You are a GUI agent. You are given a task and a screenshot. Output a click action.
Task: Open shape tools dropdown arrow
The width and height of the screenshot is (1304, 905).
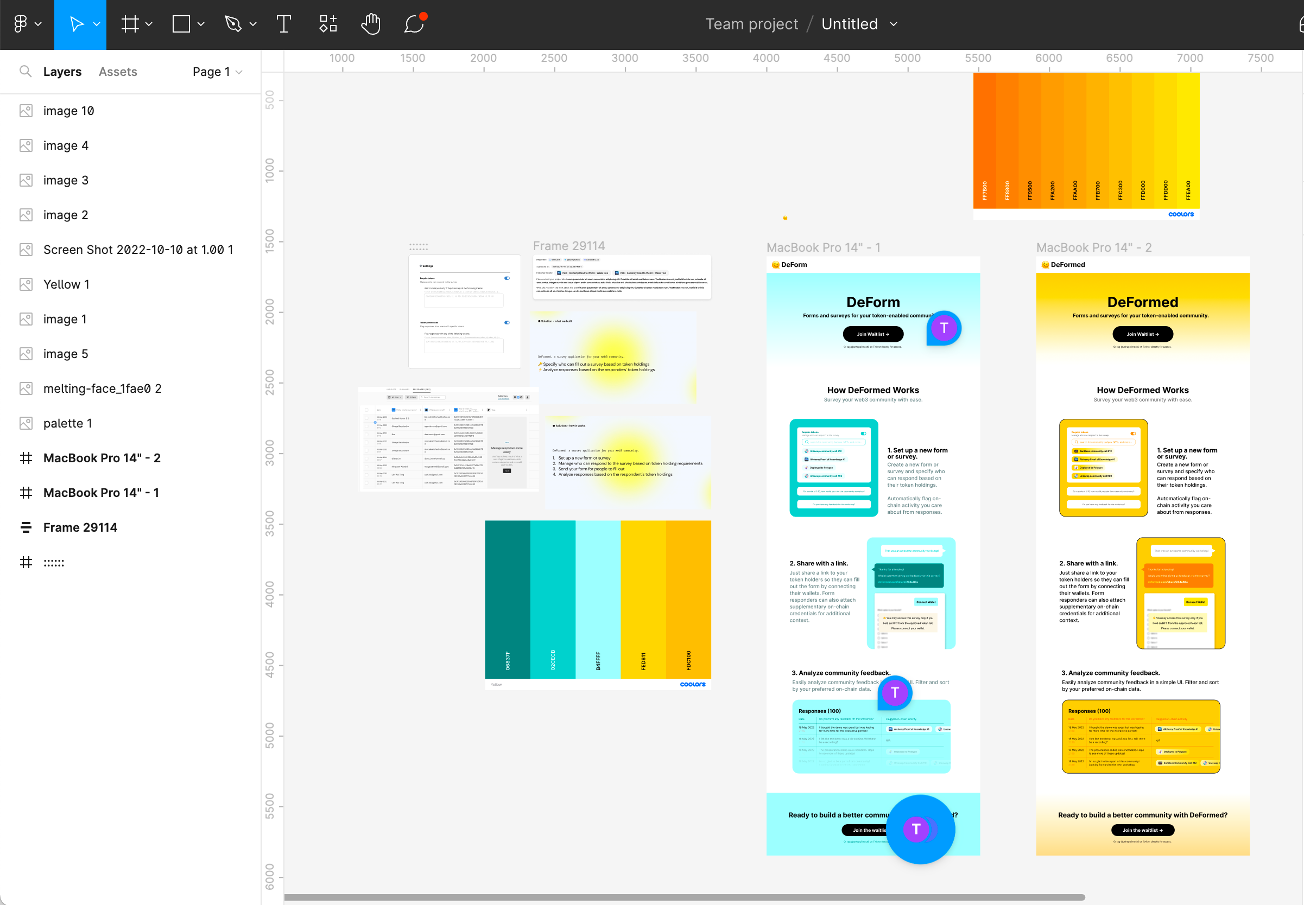201,24
